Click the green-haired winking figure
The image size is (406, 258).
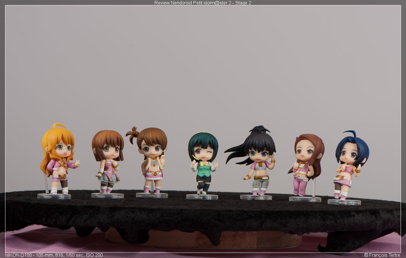click(203, 163)
